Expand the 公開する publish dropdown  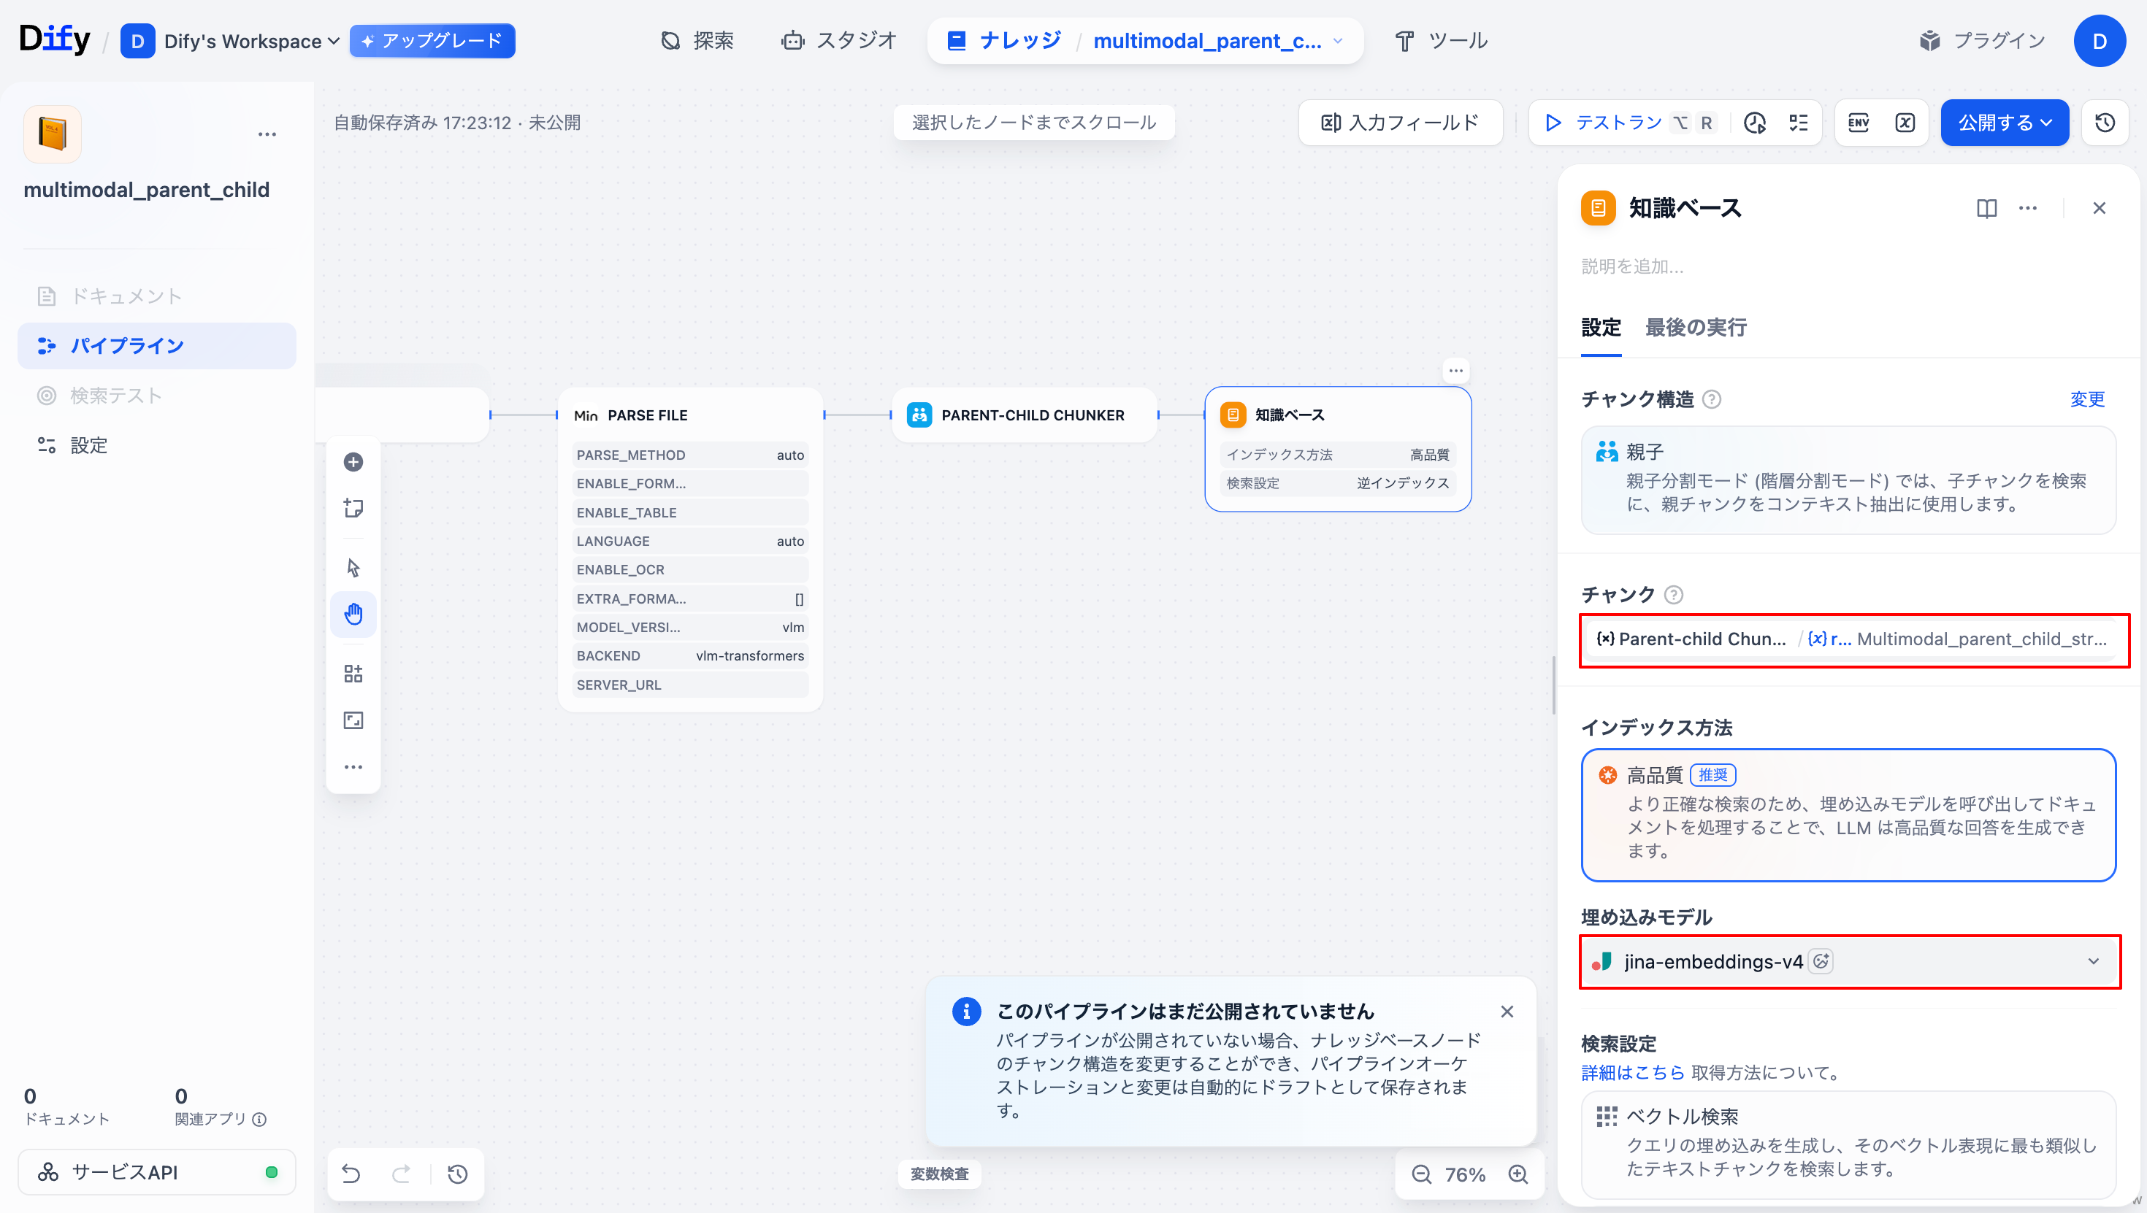[2004, 123]
